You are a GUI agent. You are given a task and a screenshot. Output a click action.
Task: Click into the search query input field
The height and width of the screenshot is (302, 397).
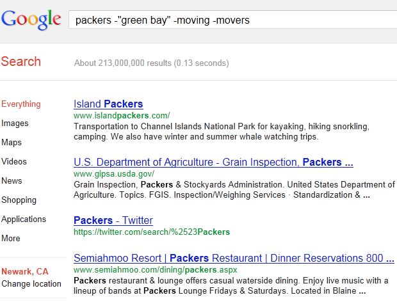[231, 20]
